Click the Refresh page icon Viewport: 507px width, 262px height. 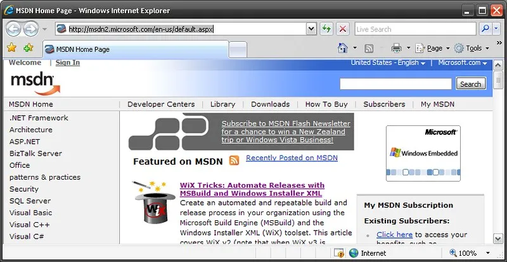[x=326, y=29]
